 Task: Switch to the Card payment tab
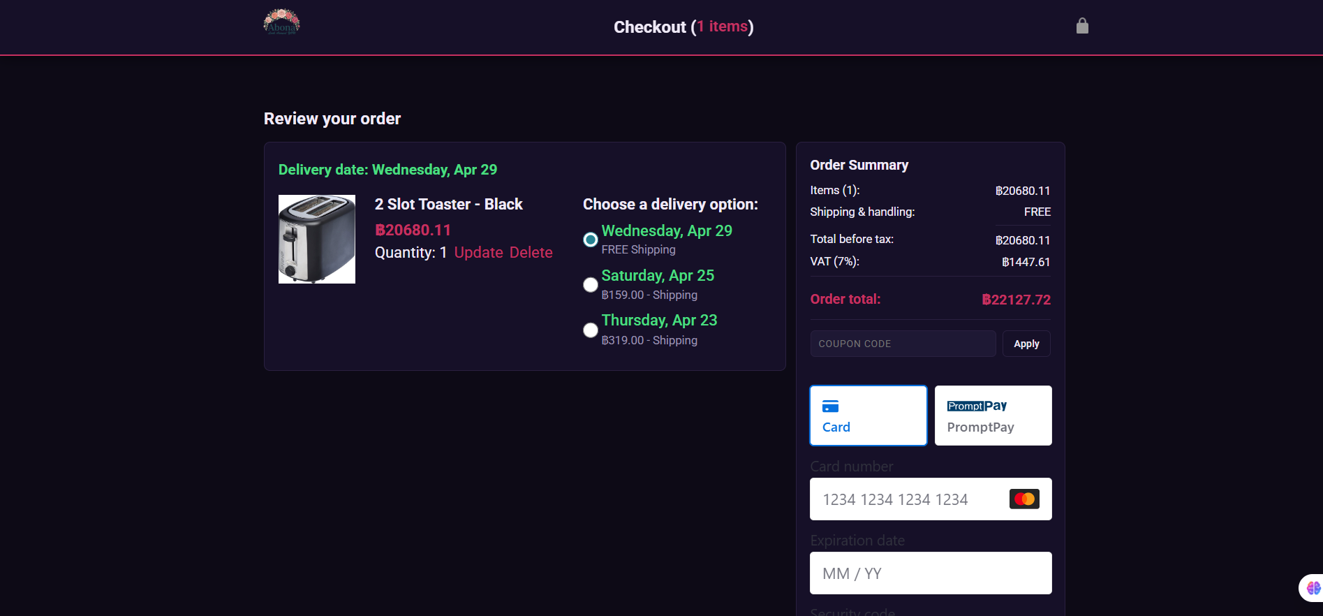click(x=868, y=416)
